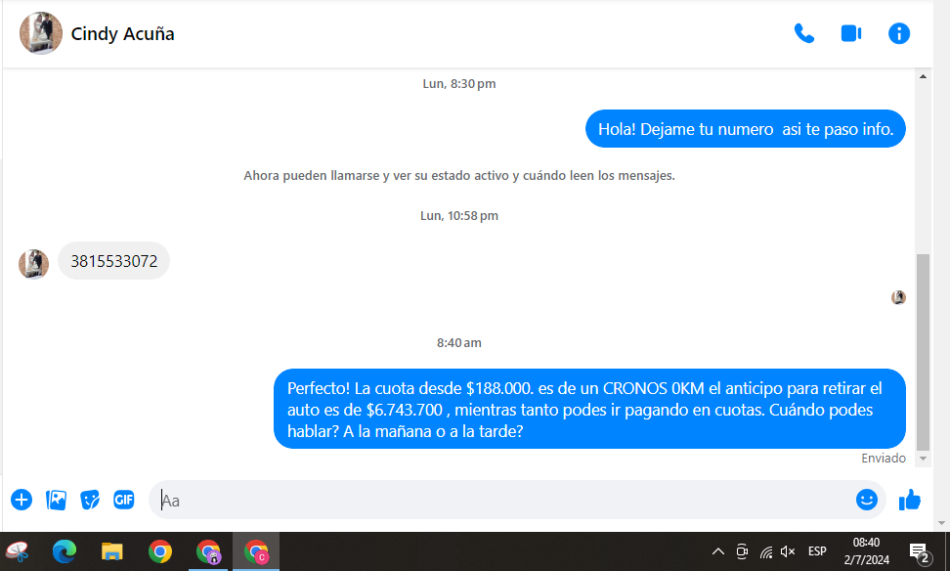Choose a sticker to send
This screenshot has height=571, width=950.
90,500
